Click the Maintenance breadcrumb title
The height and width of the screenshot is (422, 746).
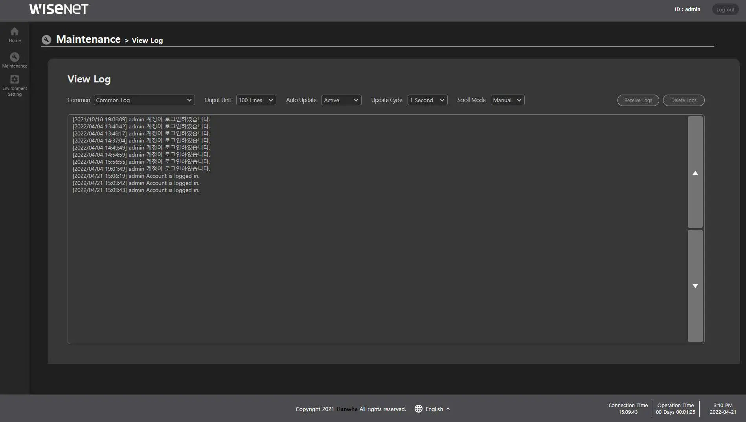88,39
